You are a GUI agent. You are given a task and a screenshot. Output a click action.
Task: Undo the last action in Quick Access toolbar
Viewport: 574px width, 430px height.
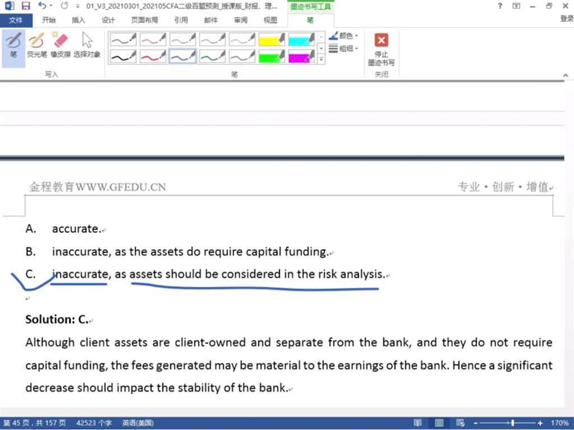(x=43, y=6)
